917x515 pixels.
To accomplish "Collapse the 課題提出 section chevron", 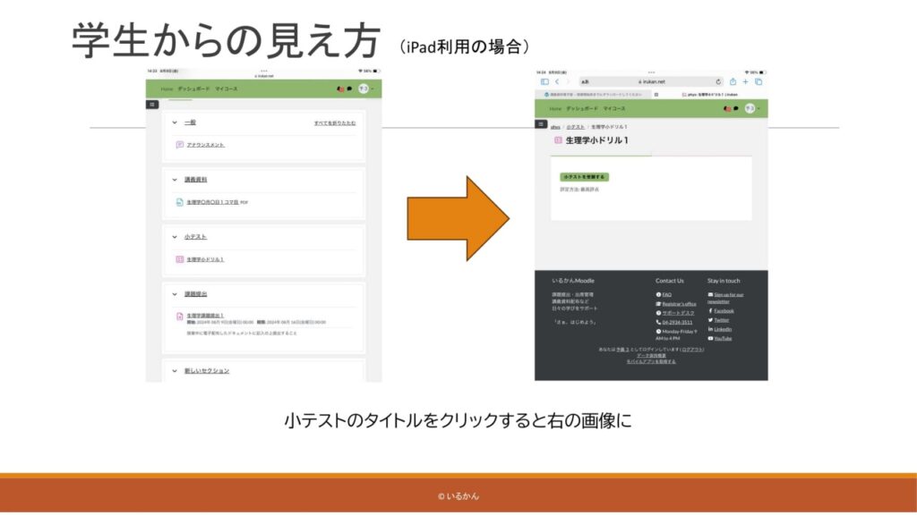I will pos(175,294).
